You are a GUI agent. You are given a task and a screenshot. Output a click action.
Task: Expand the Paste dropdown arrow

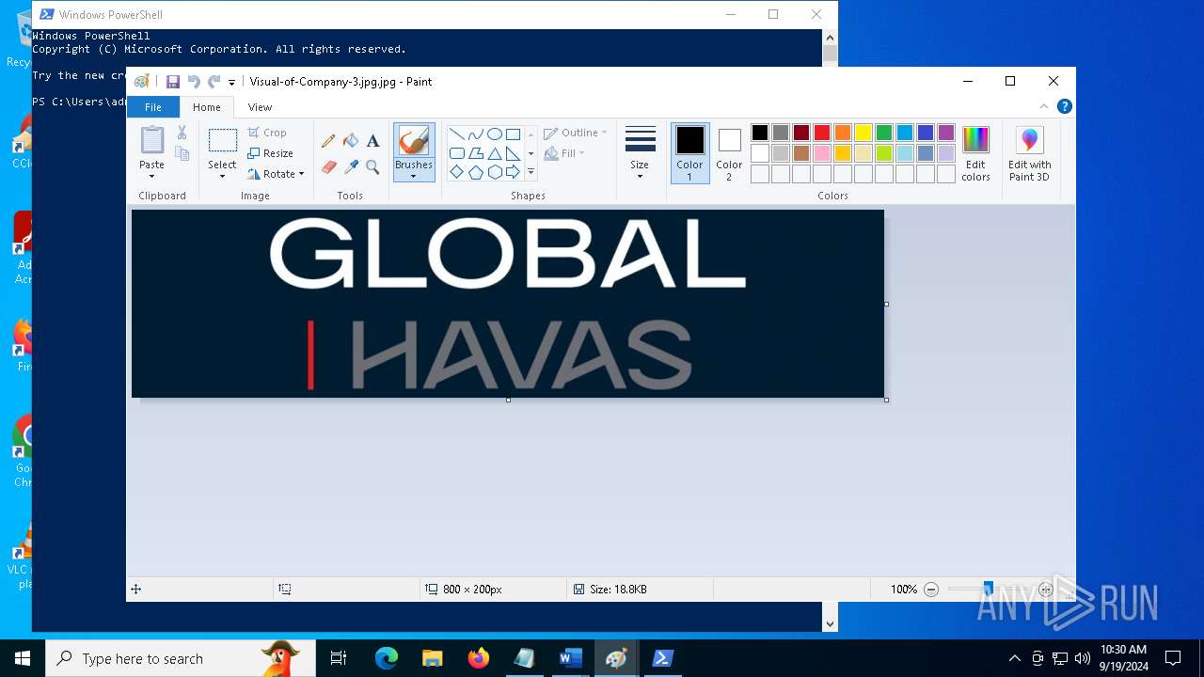click(151, 177)
